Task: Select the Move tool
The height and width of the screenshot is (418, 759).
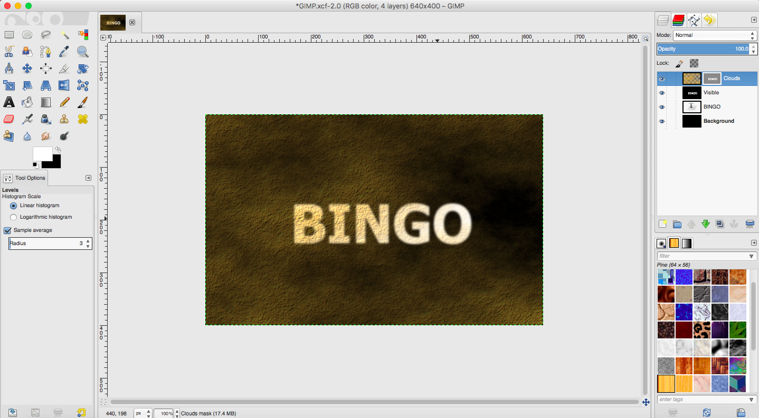Action: (27, 69)
